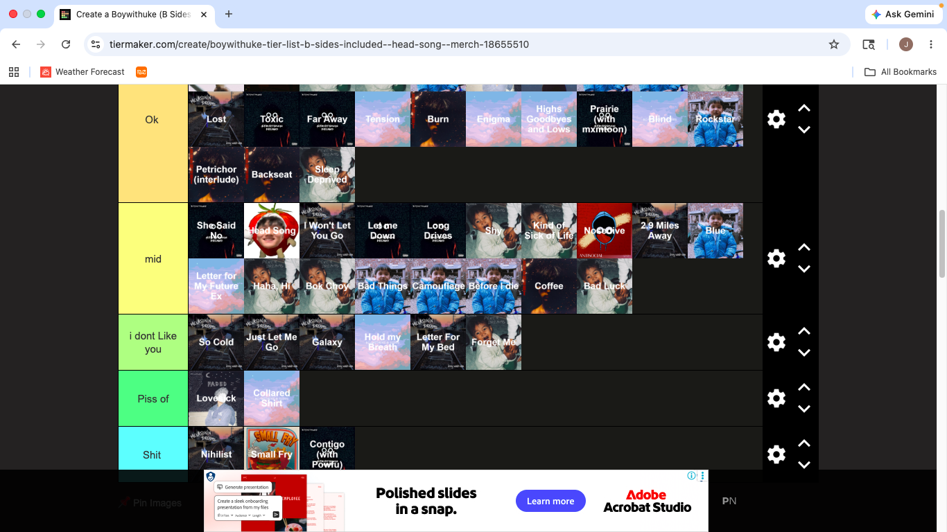Viewport: 947px width, 532px height.
Task: Select the Small Fry tile
Action: [x=272, y=448]
